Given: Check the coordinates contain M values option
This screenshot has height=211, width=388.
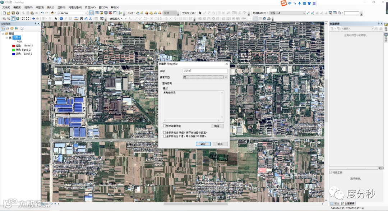Looking at the screenshot, I should coord(165,133).
